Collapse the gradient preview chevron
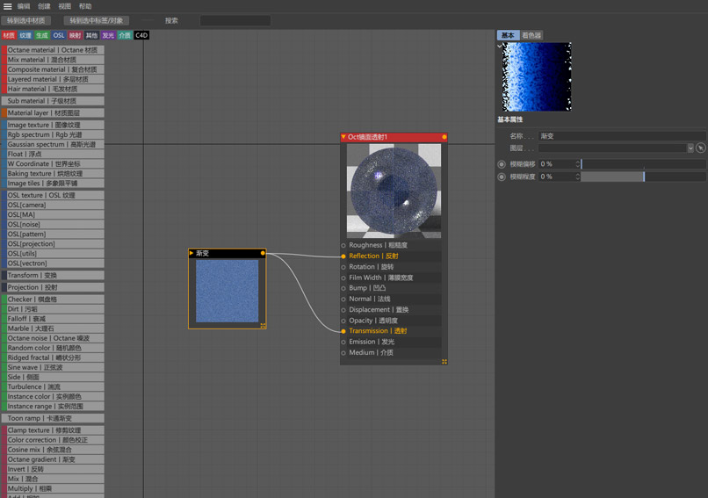 (500, 46)
